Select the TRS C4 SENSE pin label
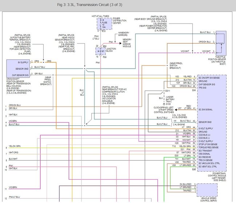236x203 pixels. [206, 160]
